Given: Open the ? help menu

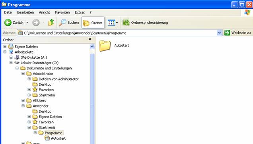Looking at the screenshot, I should pyautogui.click(x=91, y=12).
